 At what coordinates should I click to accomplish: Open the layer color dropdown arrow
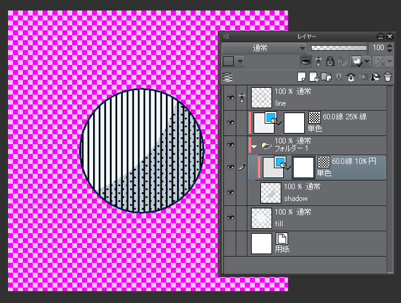tap(240, 61)
